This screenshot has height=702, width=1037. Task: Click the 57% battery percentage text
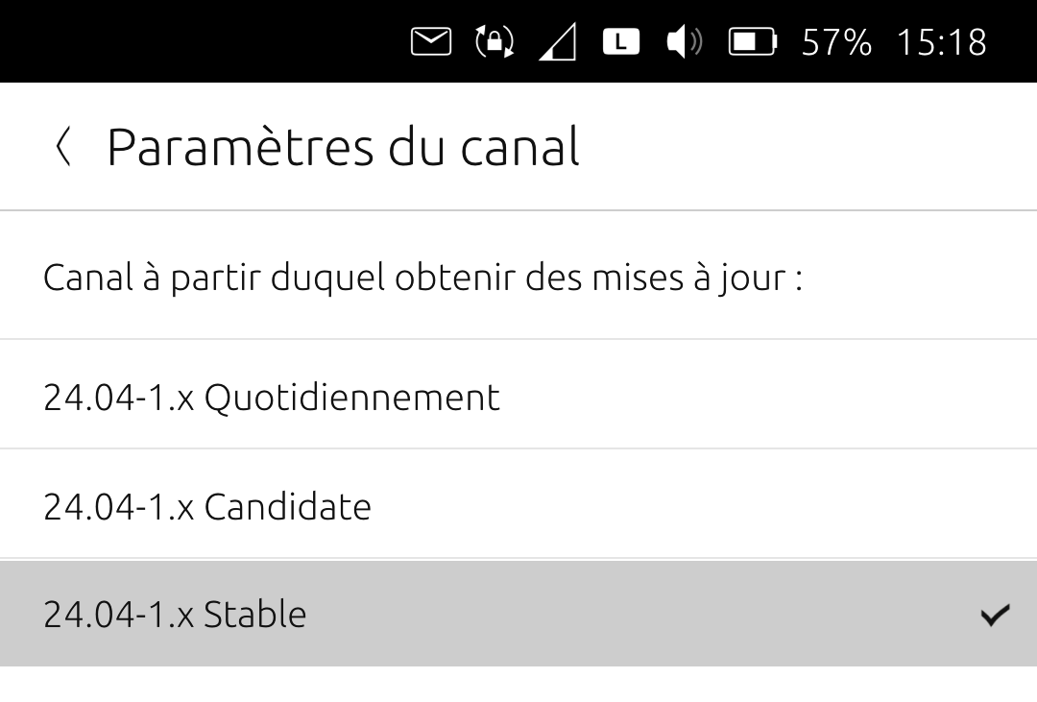point(836,42)
